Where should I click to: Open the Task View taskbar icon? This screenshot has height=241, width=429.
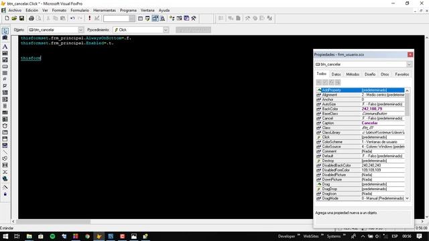pos(17,236)
